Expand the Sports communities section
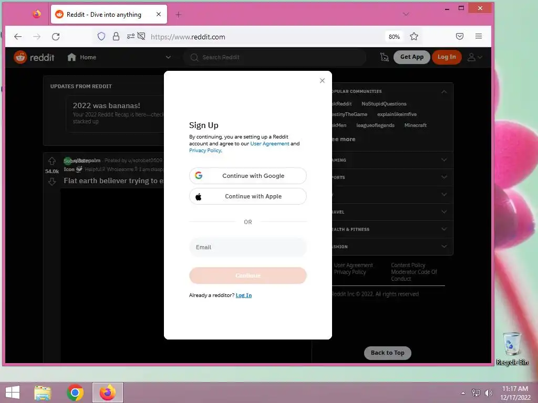This screenshot has height=403, width=538. [x=444, y=177]
